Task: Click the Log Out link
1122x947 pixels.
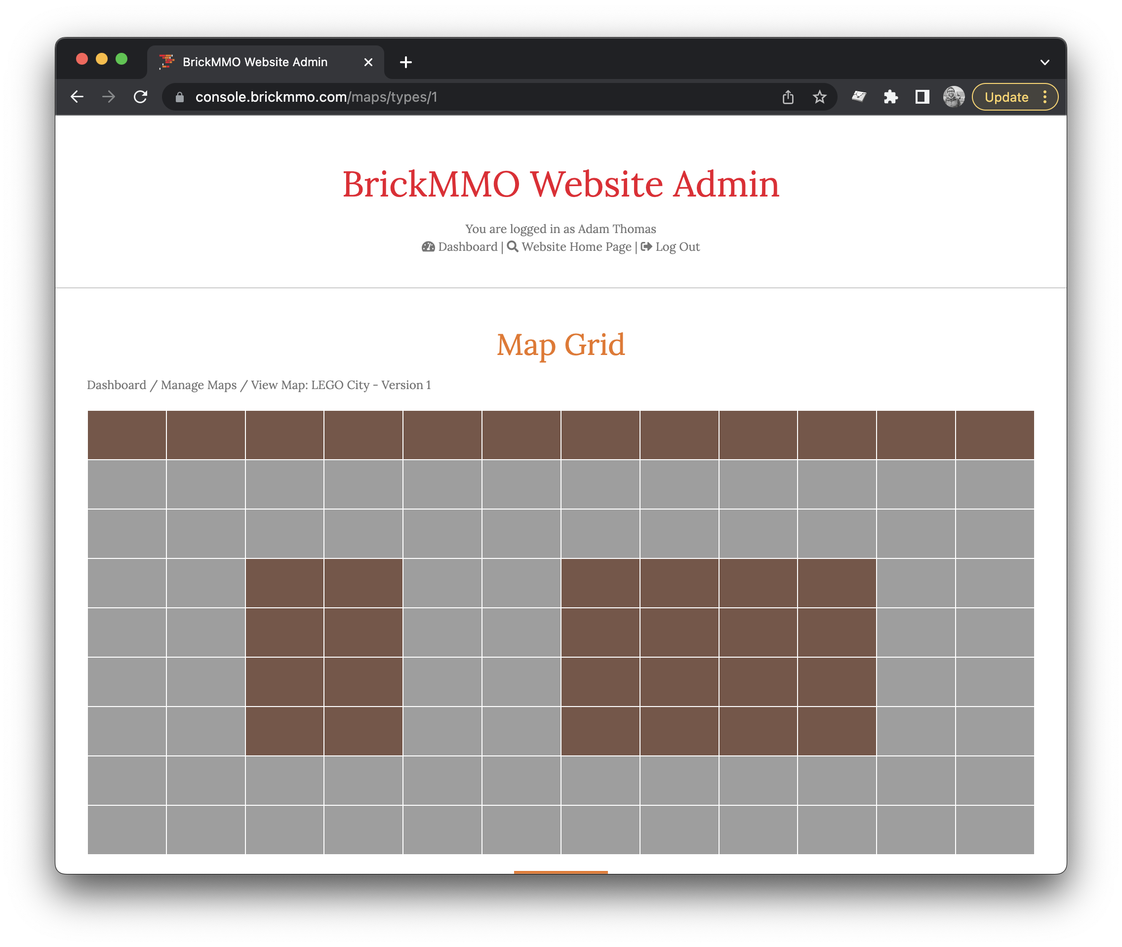Action: [677, 247]
